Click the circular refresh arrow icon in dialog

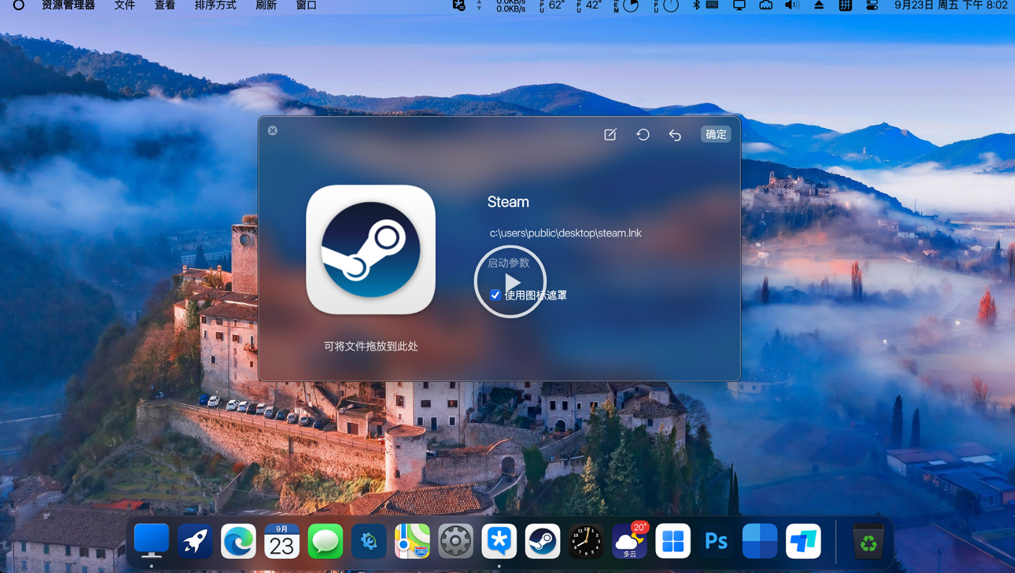click(x=643, y=134)
